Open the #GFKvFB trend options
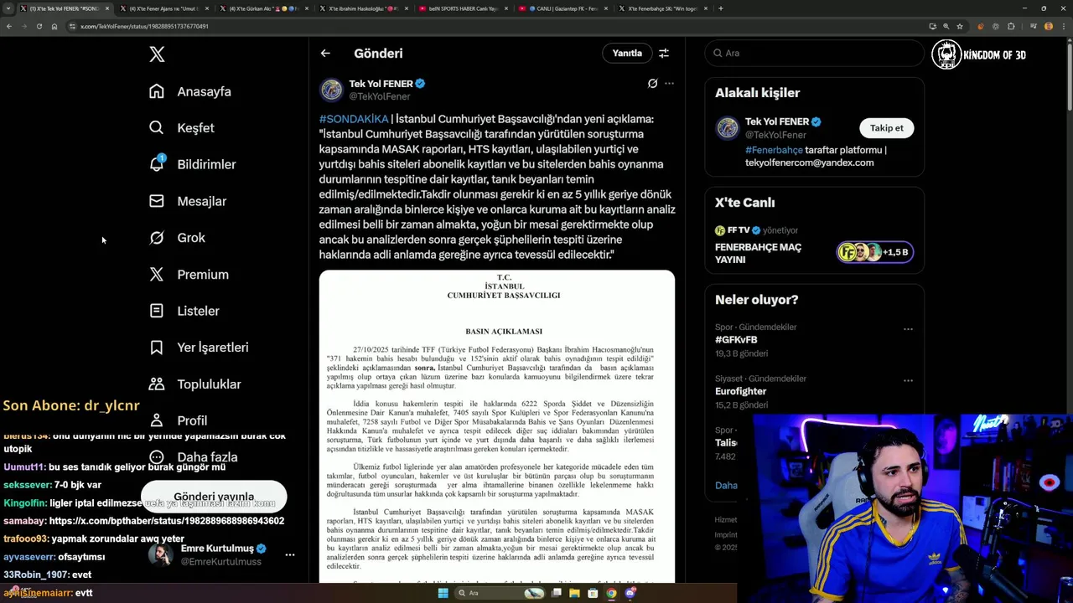The image size is (1073, 603). 908,329
